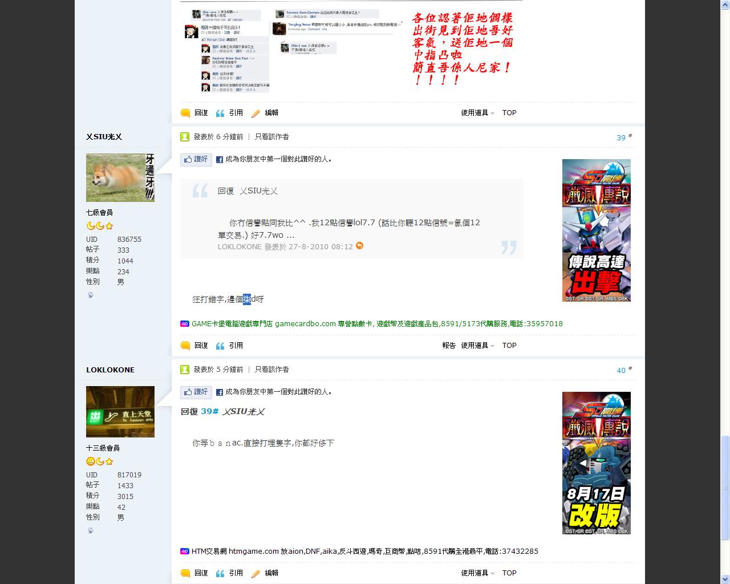Click the page vertical scrollbar thumb
This screenshot has width=730, height=584.
tap(725, 488)
